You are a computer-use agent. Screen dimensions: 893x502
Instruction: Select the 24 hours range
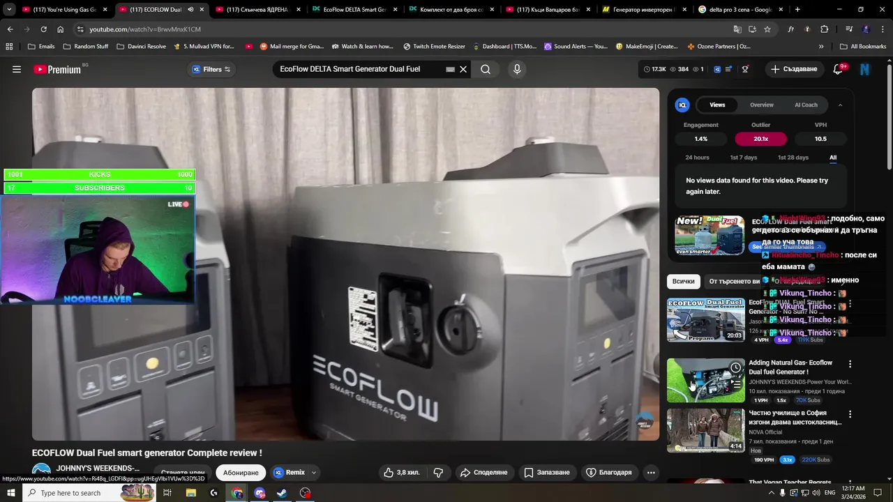pyautogui.click(x=697, y=158)
